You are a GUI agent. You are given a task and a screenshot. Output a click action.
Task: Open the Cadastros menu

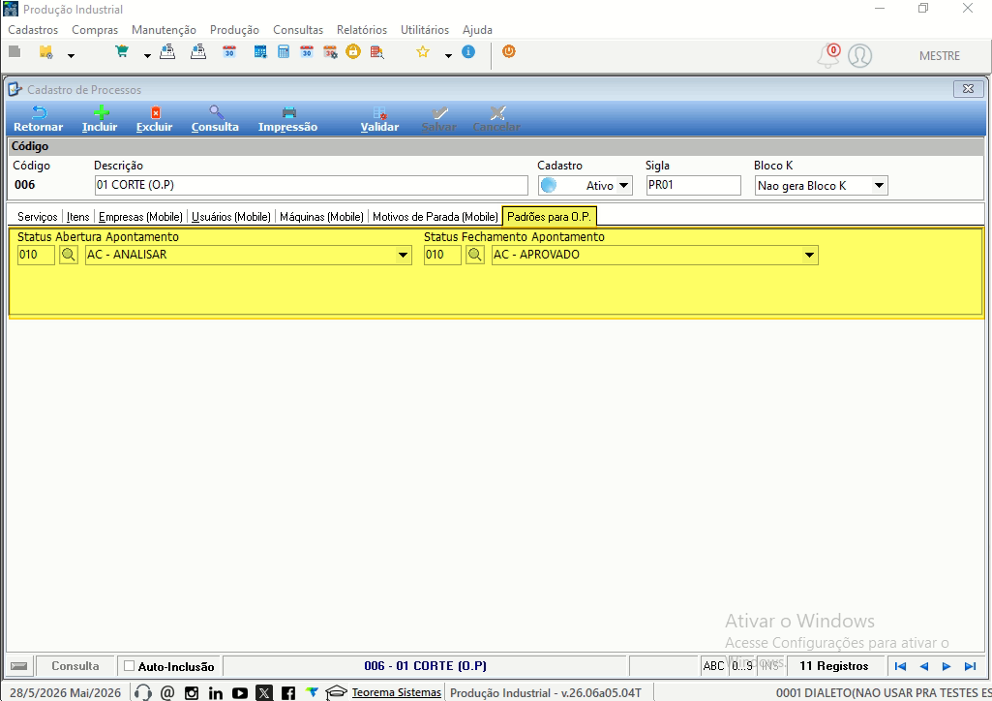click(33, 30)
